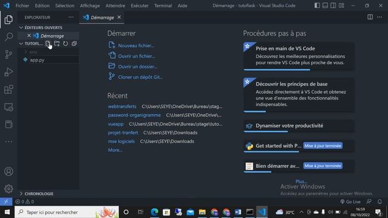Toggle the bottom panel layout button
The image size is (388, 218).
(x=325, y=5)
